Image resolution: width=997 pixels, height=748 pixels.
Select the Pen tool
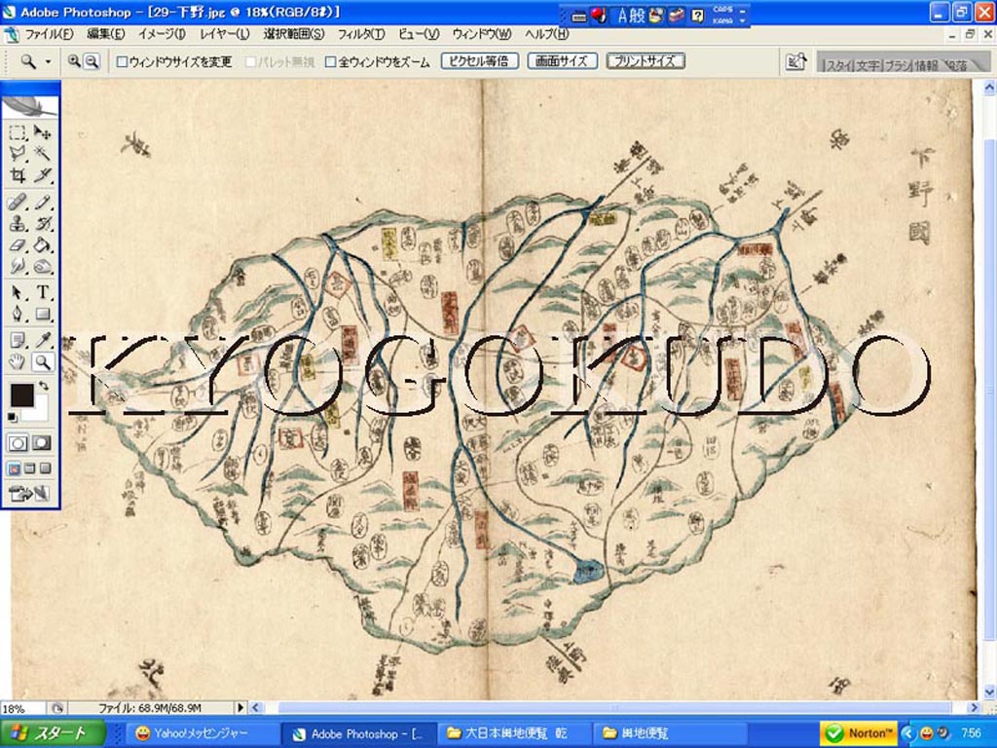[18, 314]
